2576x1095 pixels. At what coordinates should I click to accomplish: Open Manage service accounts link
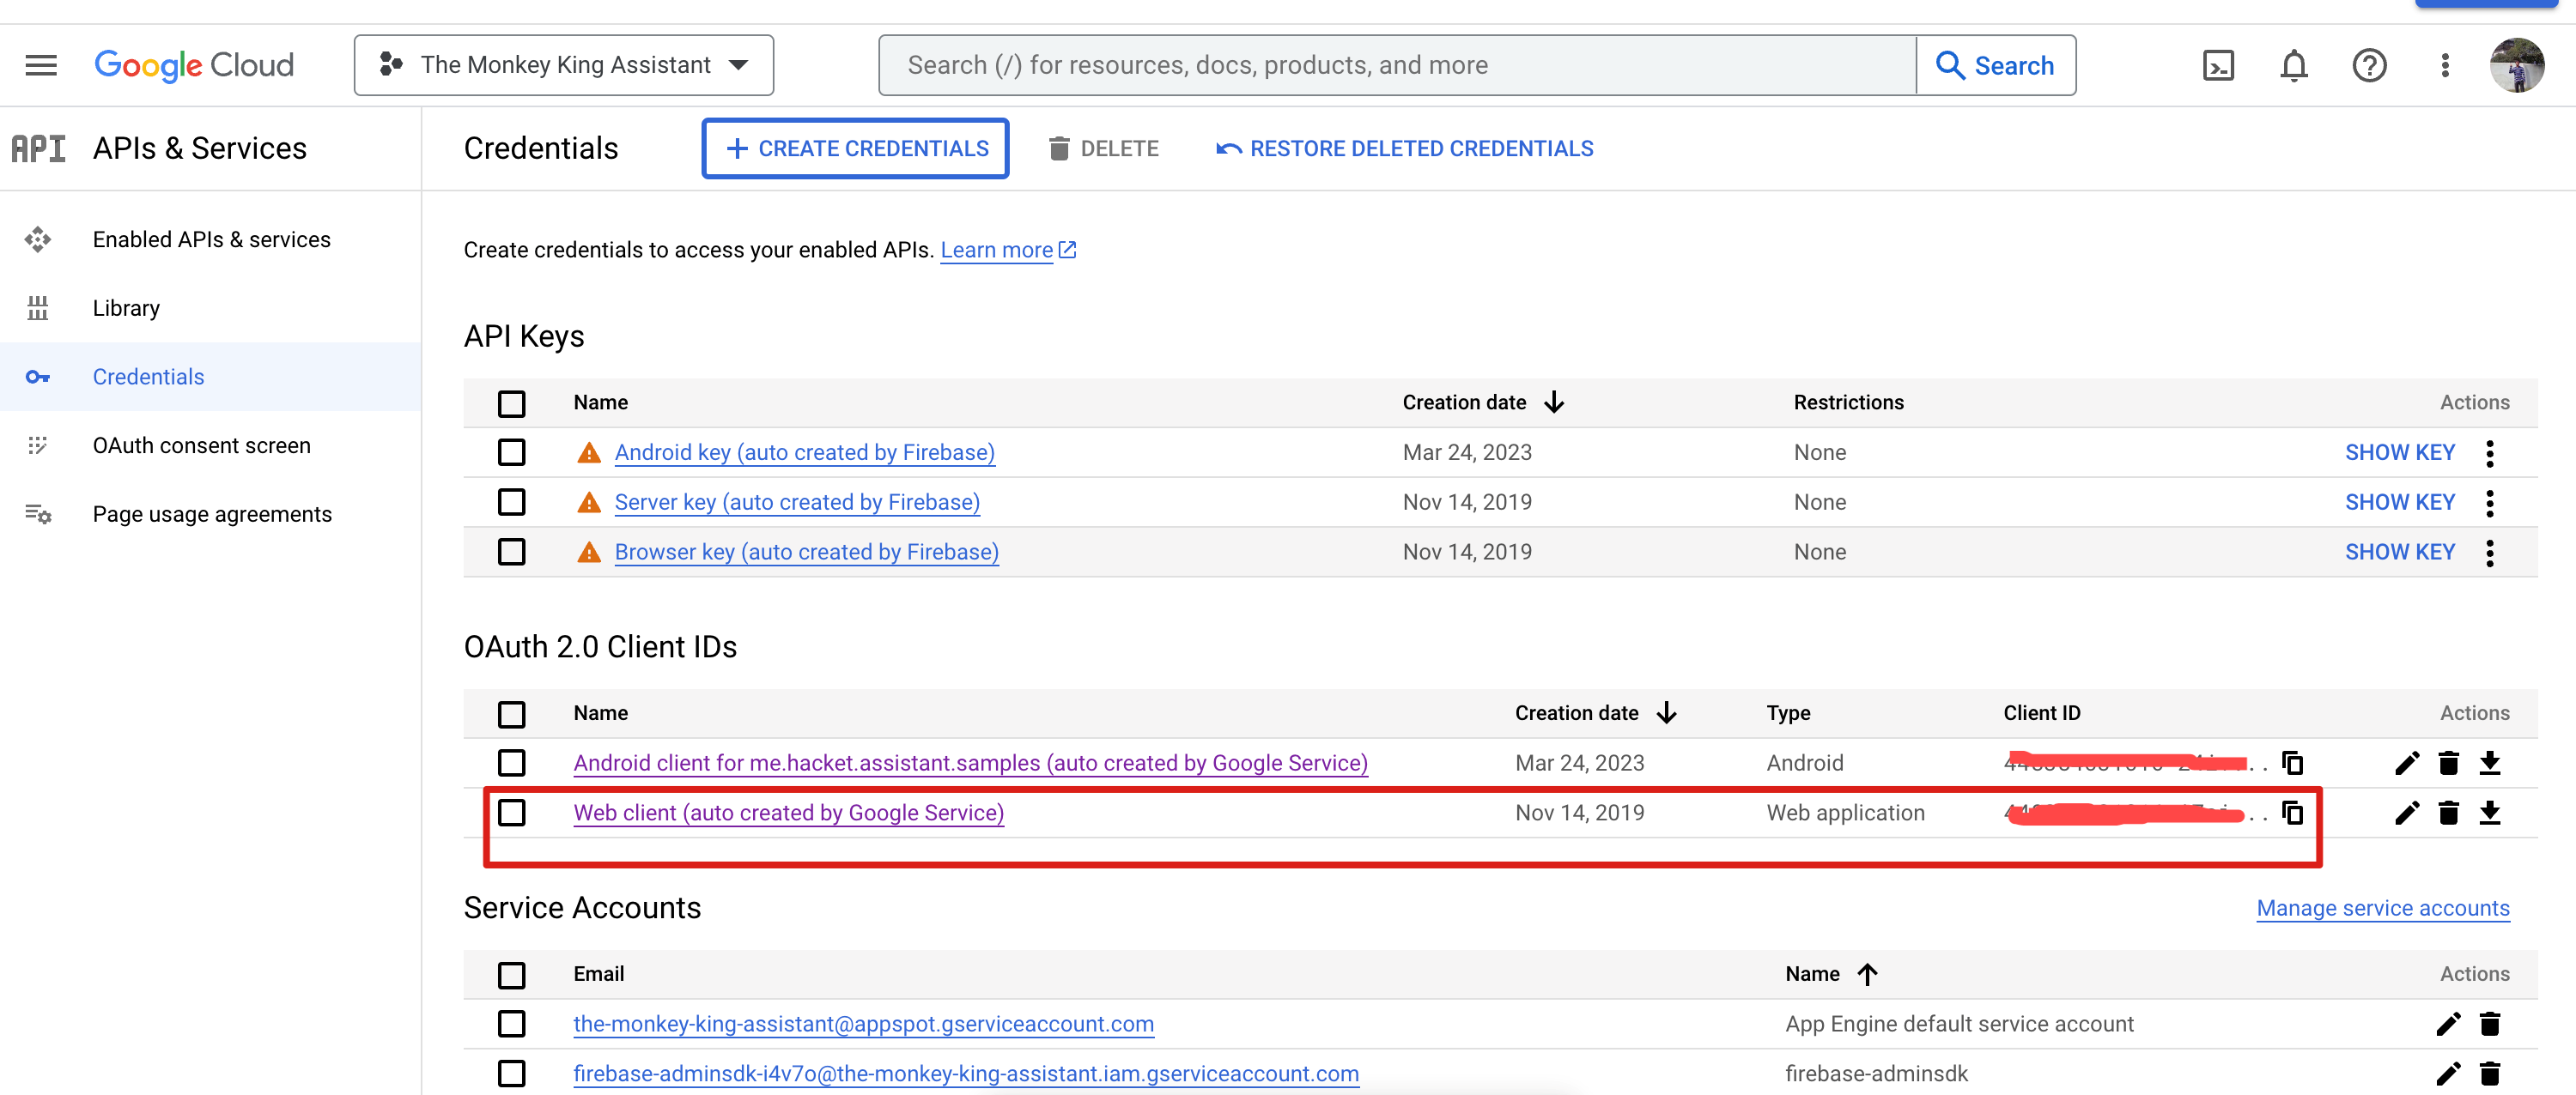click(x=2382, y=908)
